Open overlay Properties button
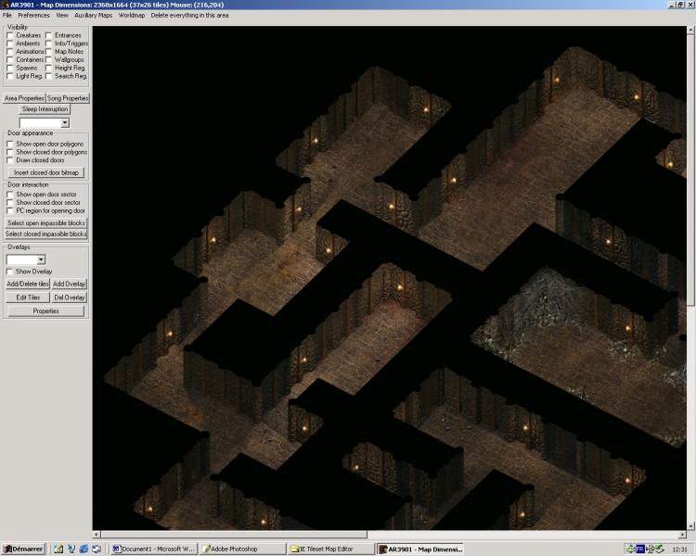 click(x=46, y=311)
